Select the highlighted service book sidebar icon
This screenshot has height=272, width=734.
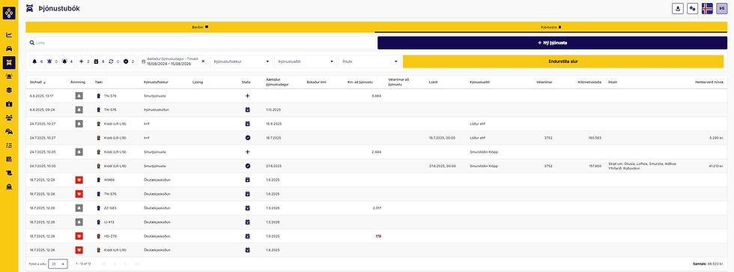point(9,62)
